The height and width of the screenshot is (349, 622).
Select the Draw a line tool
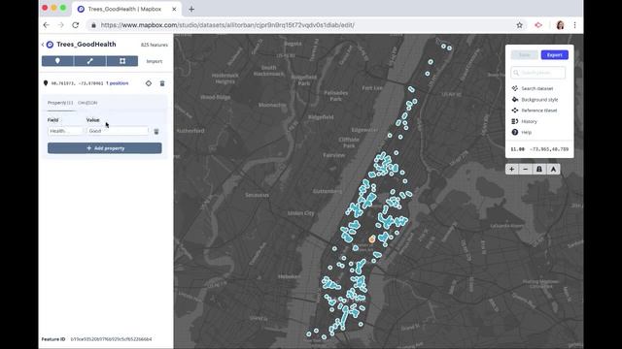pos(90,61)
